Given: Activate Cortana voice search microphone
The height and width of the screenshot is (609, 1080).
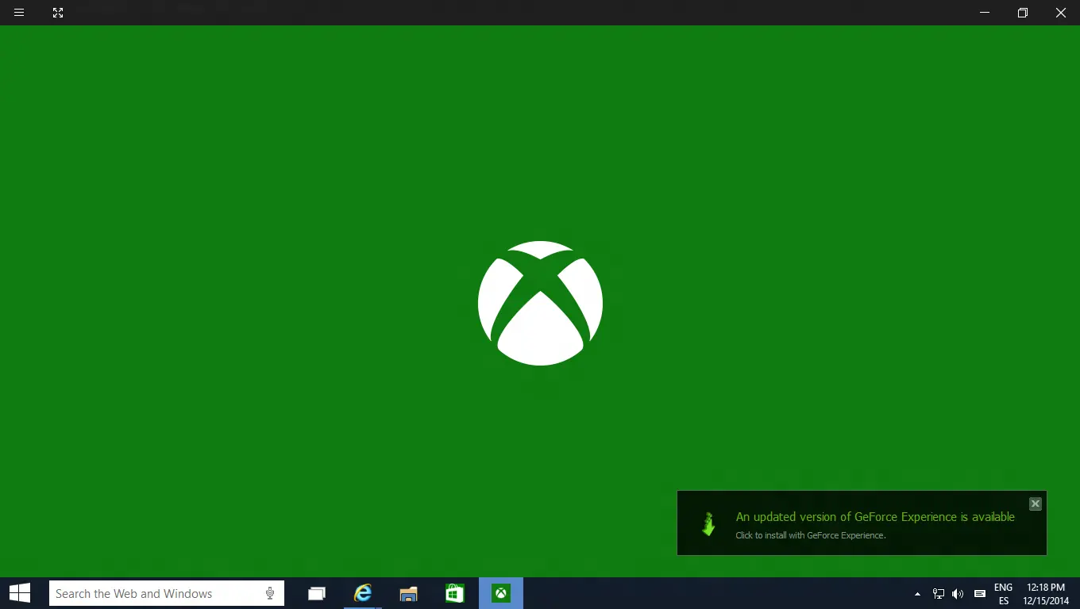Looking at the screenshot, I should (x=269, y=593).
